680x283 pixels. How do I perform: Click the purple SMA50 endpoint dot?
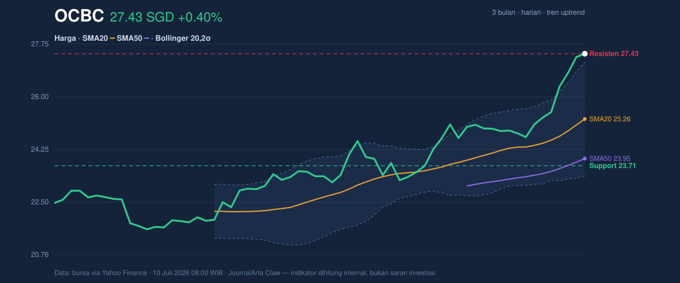point(585,158)
